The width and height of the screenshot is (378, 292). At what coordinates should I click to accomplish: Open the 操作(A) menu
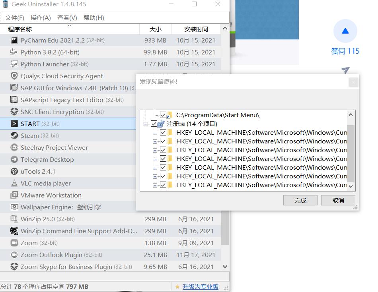[41, 17]
